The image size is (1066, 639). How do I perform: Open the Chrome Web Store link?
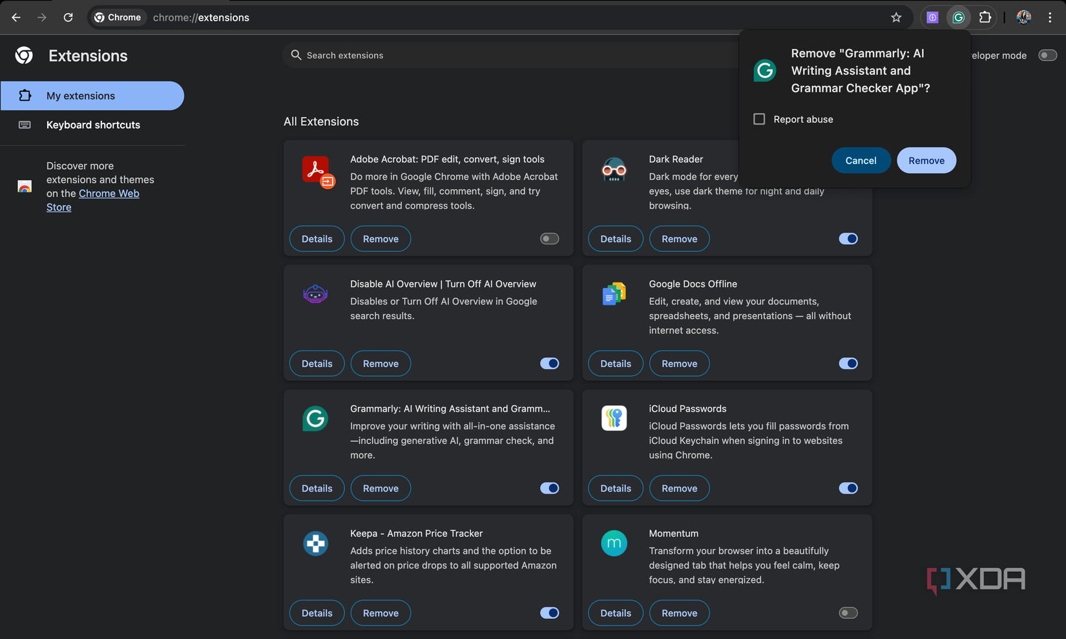click(93, 200)
